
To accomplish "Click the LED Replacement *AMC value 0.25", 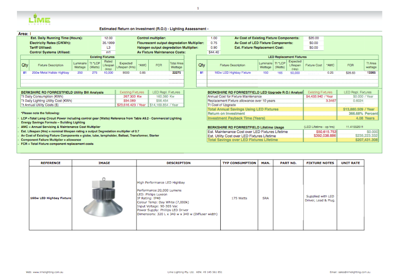I will click(330, 73).
